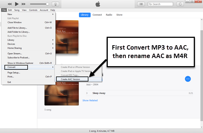Click the Show Related link
Image resolution: width=203 pixels, height=133 pixels.
90,100
